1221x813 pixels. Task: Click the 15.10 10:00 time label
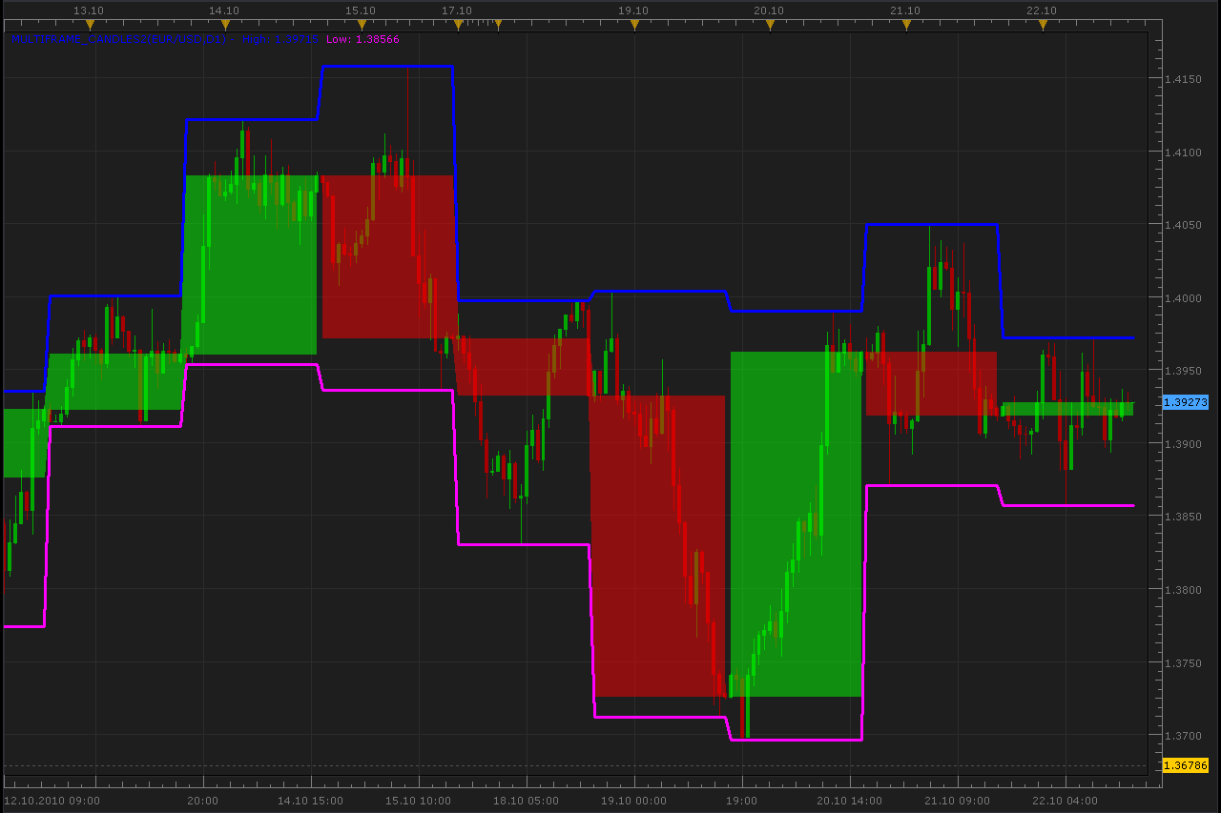pyautogui.click(x=418, y=801)
